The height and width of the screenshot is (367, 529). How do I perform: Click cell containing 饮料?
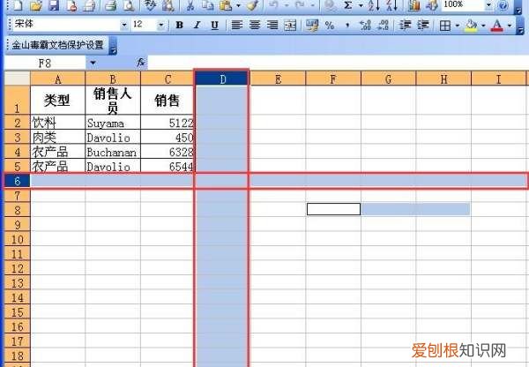point(57,123)
